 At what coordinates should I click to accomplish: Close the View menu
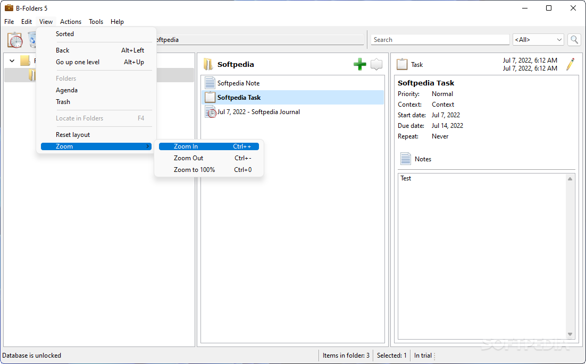point(46,22)
